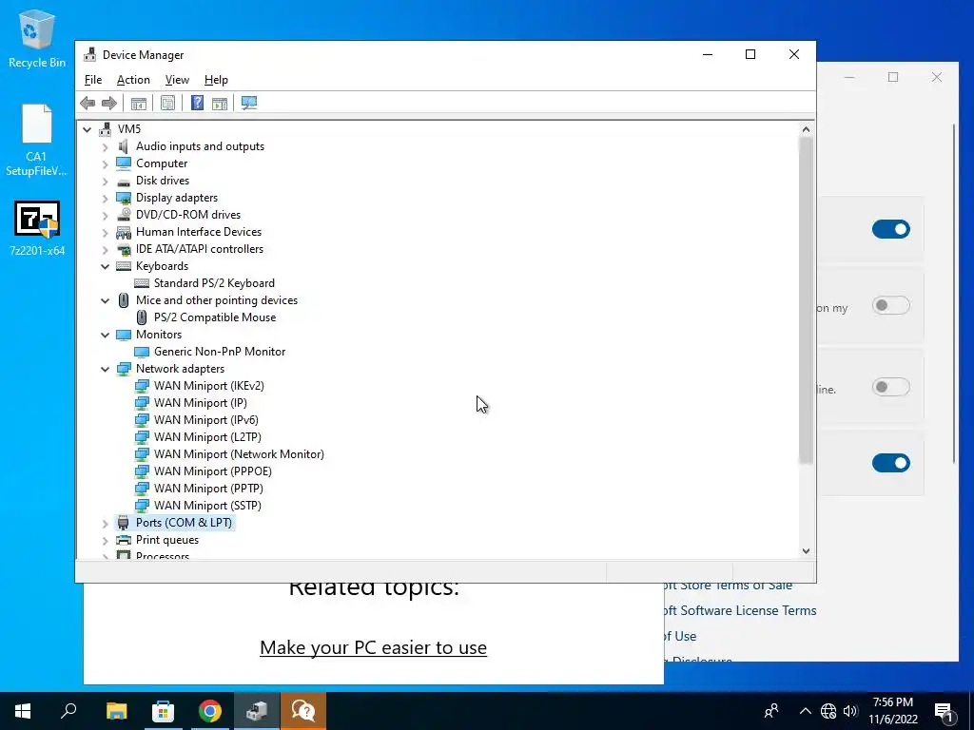Turn off the bottom toggle in the background settings window
This screenshot has height=730, width=974.
[890, 463]
